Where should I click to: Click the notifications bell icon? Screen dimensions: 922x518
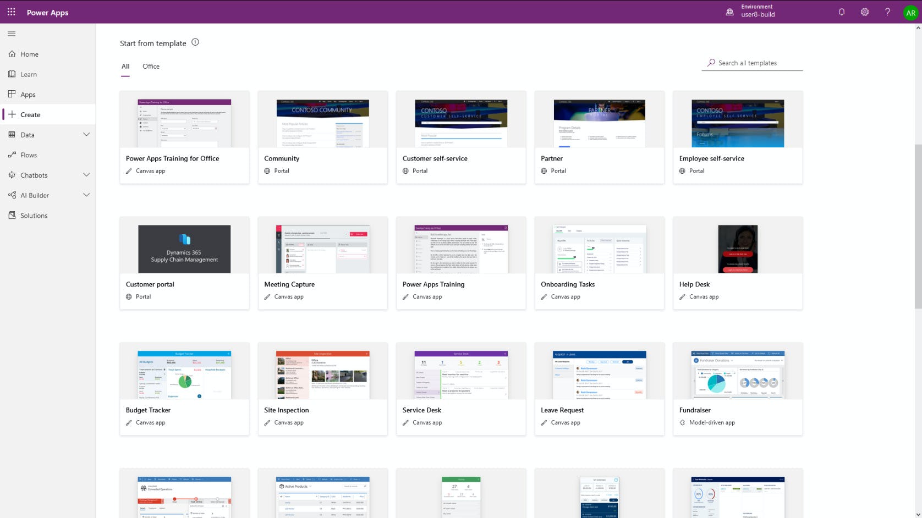(841, 12)
